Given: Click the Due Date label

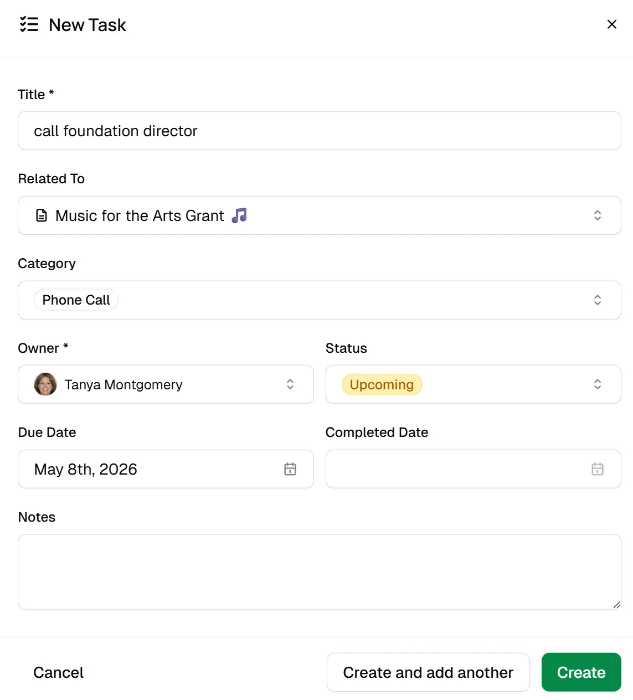Looking at the screenshot, I should click(47, 433).
